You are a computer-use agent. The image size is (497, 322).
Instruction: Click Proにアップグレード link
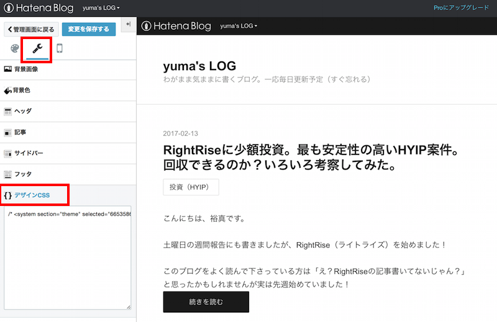tap(461, 7)
